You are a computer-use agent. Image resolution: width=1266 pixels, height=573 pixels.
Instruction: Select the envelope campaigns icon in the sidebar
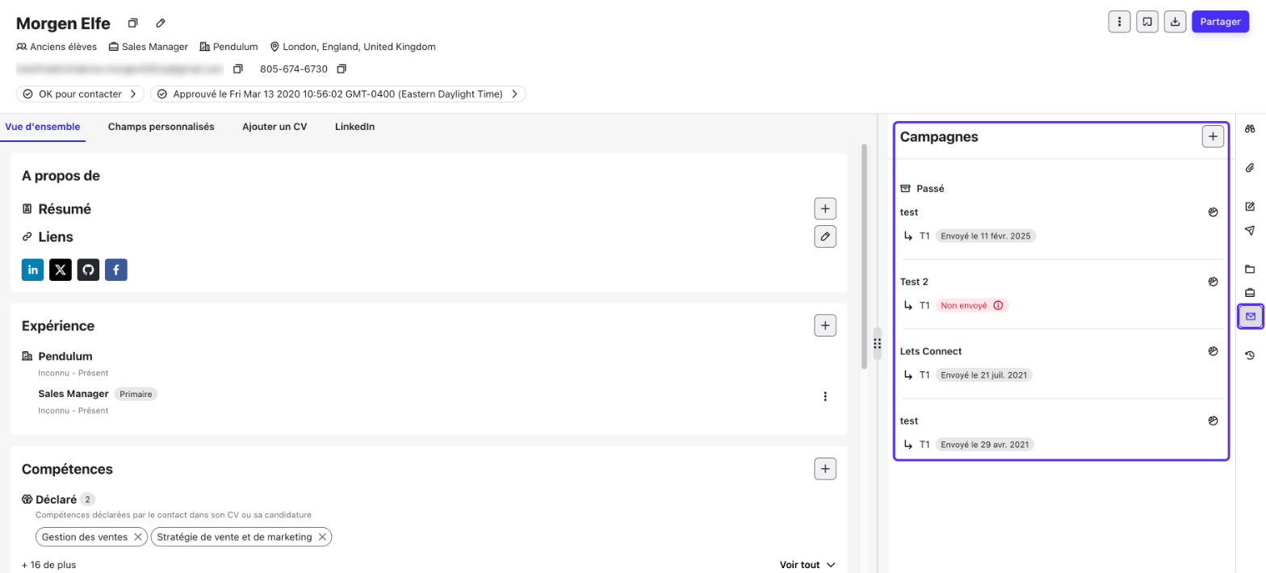point(1250,316)
